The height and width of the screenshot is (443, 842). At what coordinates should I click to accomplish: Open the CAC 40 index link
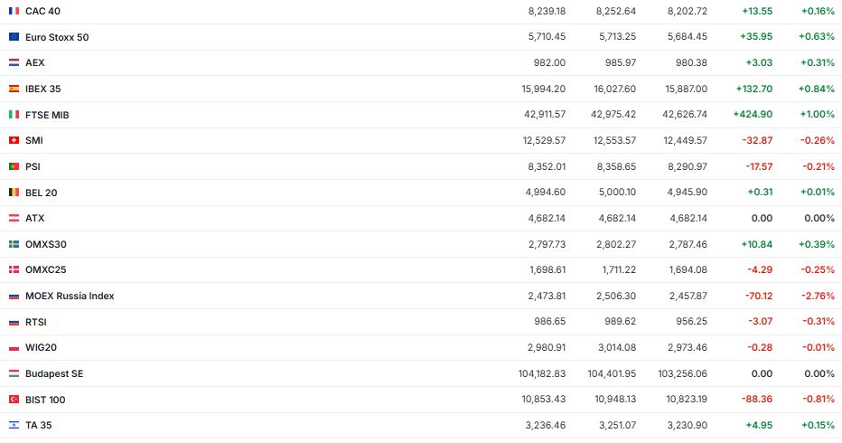43,11
